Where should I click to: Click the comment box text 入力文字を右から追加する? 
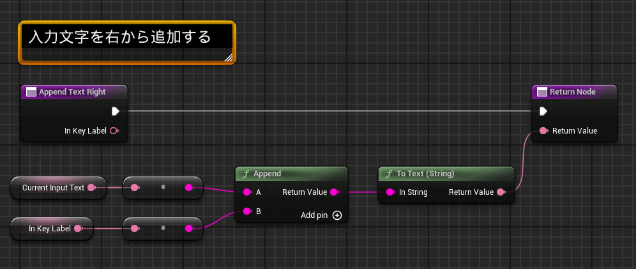pos(120,37)
